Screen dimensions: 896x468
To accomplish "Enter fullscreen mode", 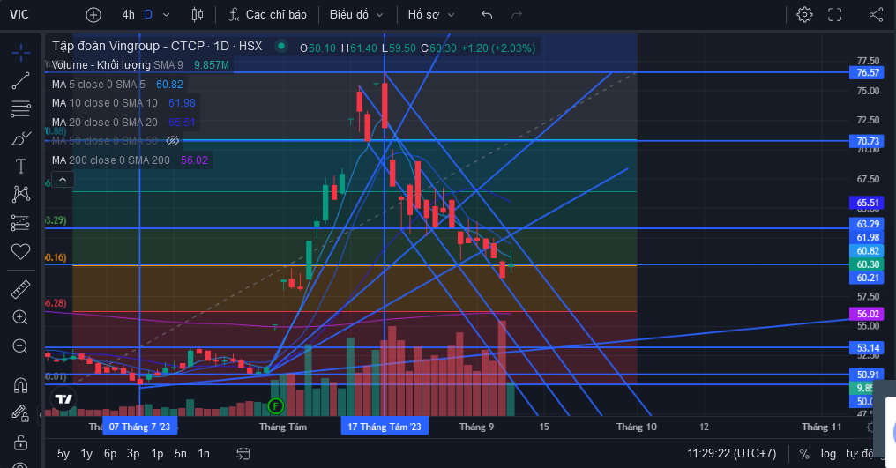I will (835, 15).
